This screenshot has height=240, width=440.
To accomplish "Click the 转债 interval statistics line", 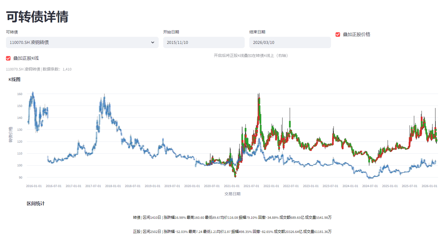I will pyautogui.click(x=232, y=217).
